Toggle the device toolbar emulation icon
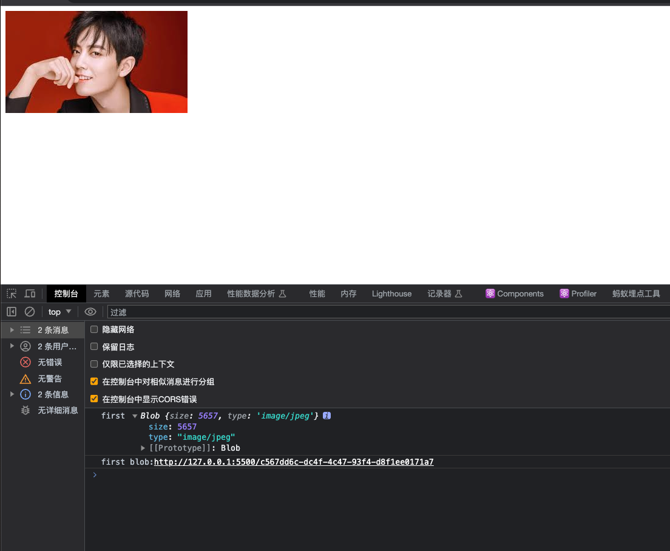The image size is (670, 551). [x=30, y=293]
